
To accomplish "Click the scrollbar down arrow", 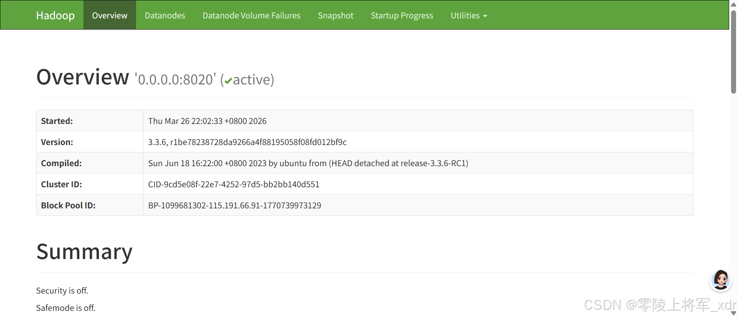I will click(733, 313).
